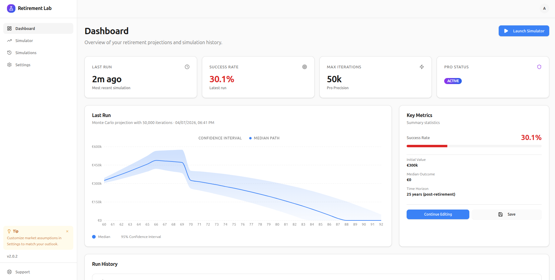This screenshot has height=280, width=555.
Task: Click the blue Median legend dot below the chart
Action: click(x=94, y=237)
